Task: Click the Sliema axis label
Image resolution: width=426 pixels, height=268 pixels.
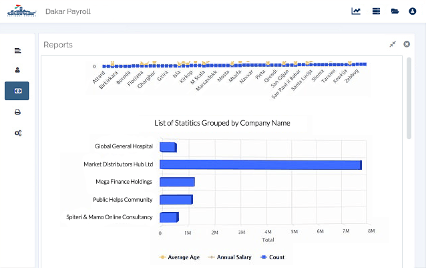Action: pyautogui.click(x=318, y=76)
